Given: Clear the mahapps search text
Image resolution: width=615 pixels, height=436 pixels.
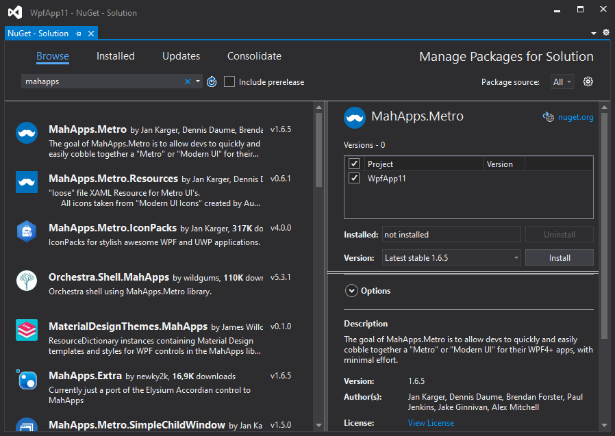Looking at the screenshot, I should coord(188,81).
